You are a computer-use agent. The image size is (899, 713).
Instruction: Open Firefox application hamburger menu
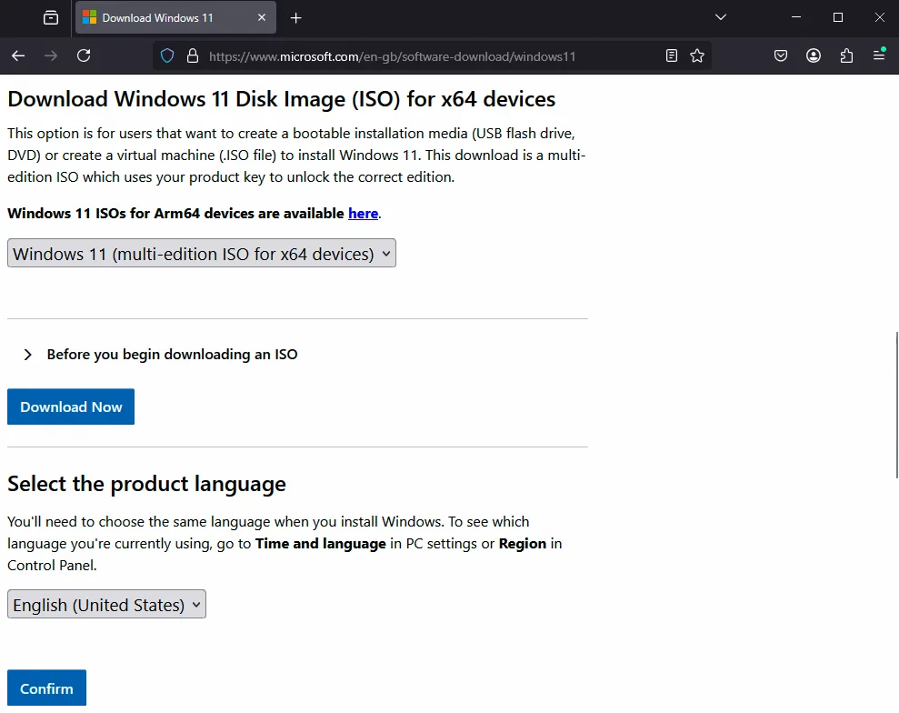point(879,55)
